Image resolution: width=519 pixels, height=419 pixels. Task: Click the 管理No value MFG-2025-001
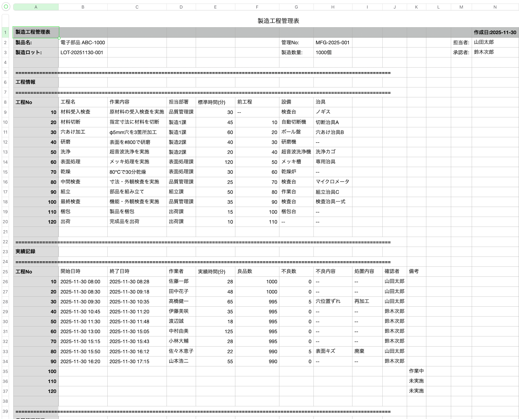pyautogui.click(x=332, y=42)
